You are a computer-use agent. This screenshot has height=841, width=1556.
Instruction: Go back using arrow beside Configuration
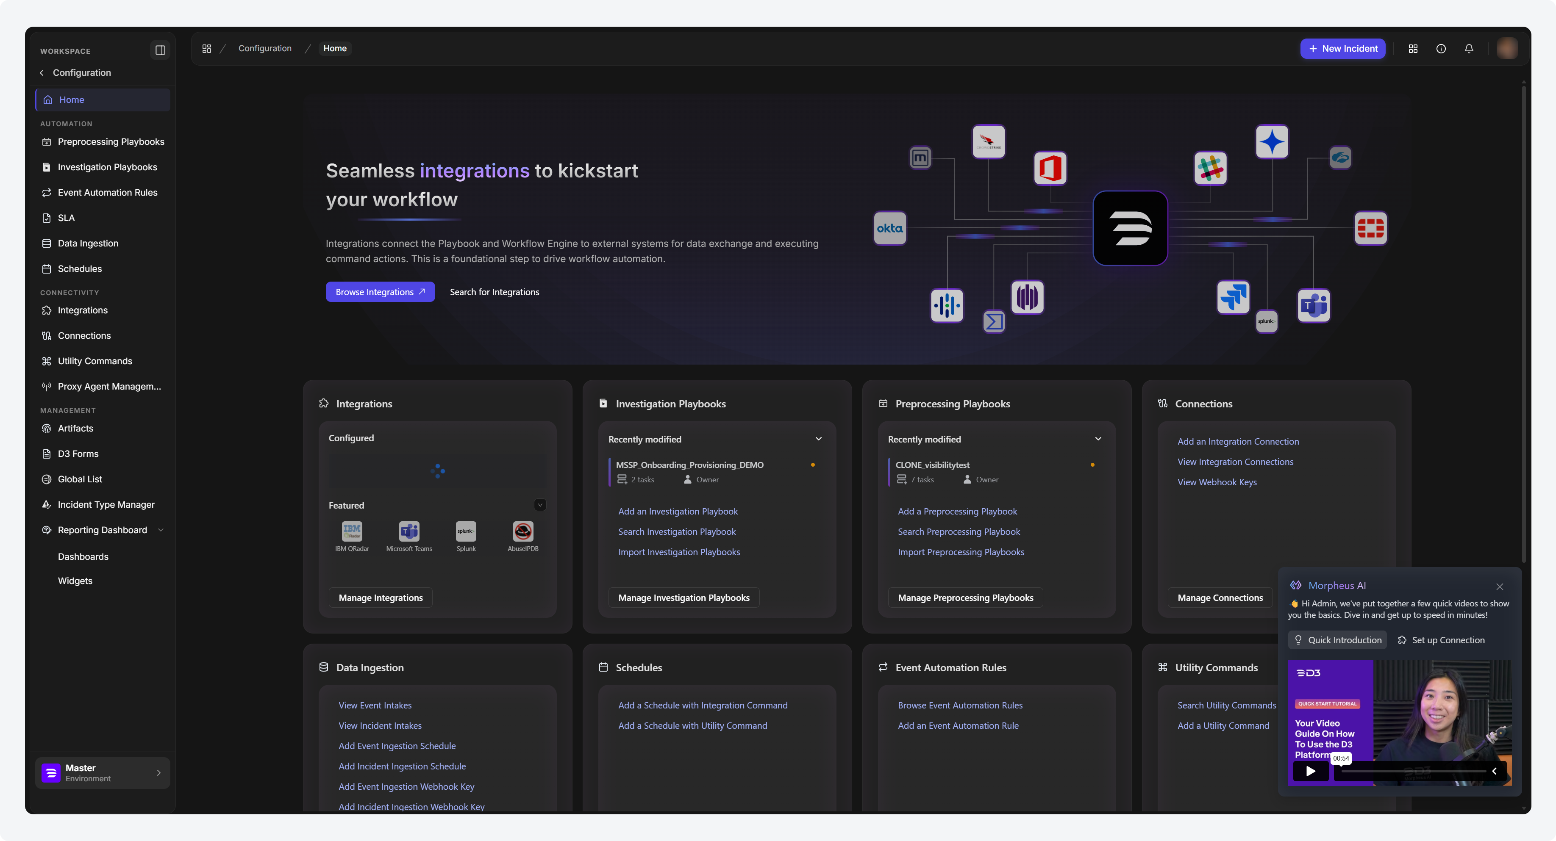tap(42, 72)
